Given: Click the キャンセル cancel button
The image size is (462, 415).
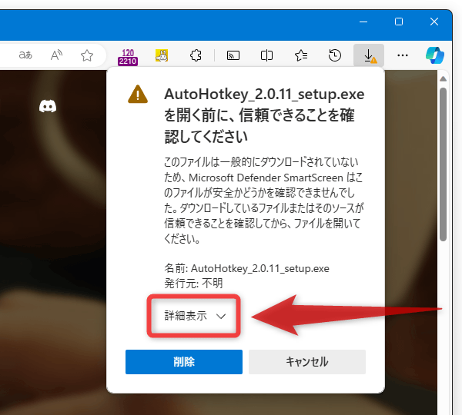Looking at the screenshot, I should click(x=307, y=362).
